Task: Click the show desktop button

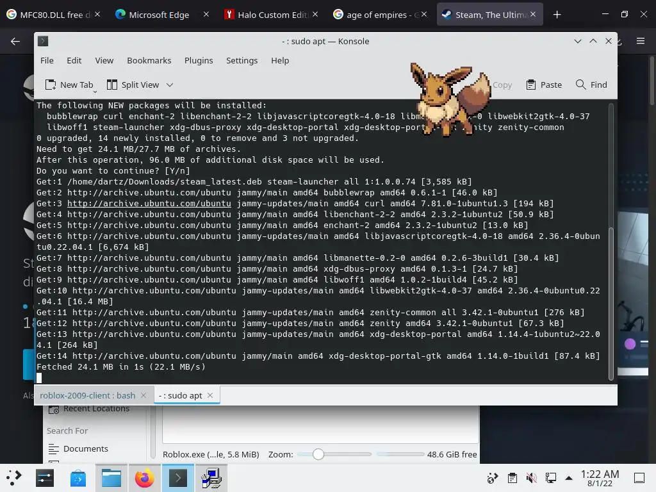Action: tap(639, 478)
